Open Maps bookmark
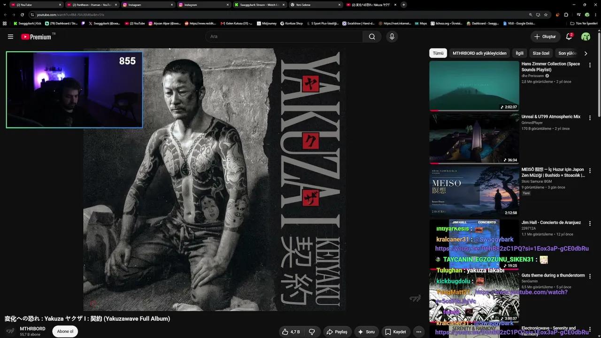 pos(421,23)
